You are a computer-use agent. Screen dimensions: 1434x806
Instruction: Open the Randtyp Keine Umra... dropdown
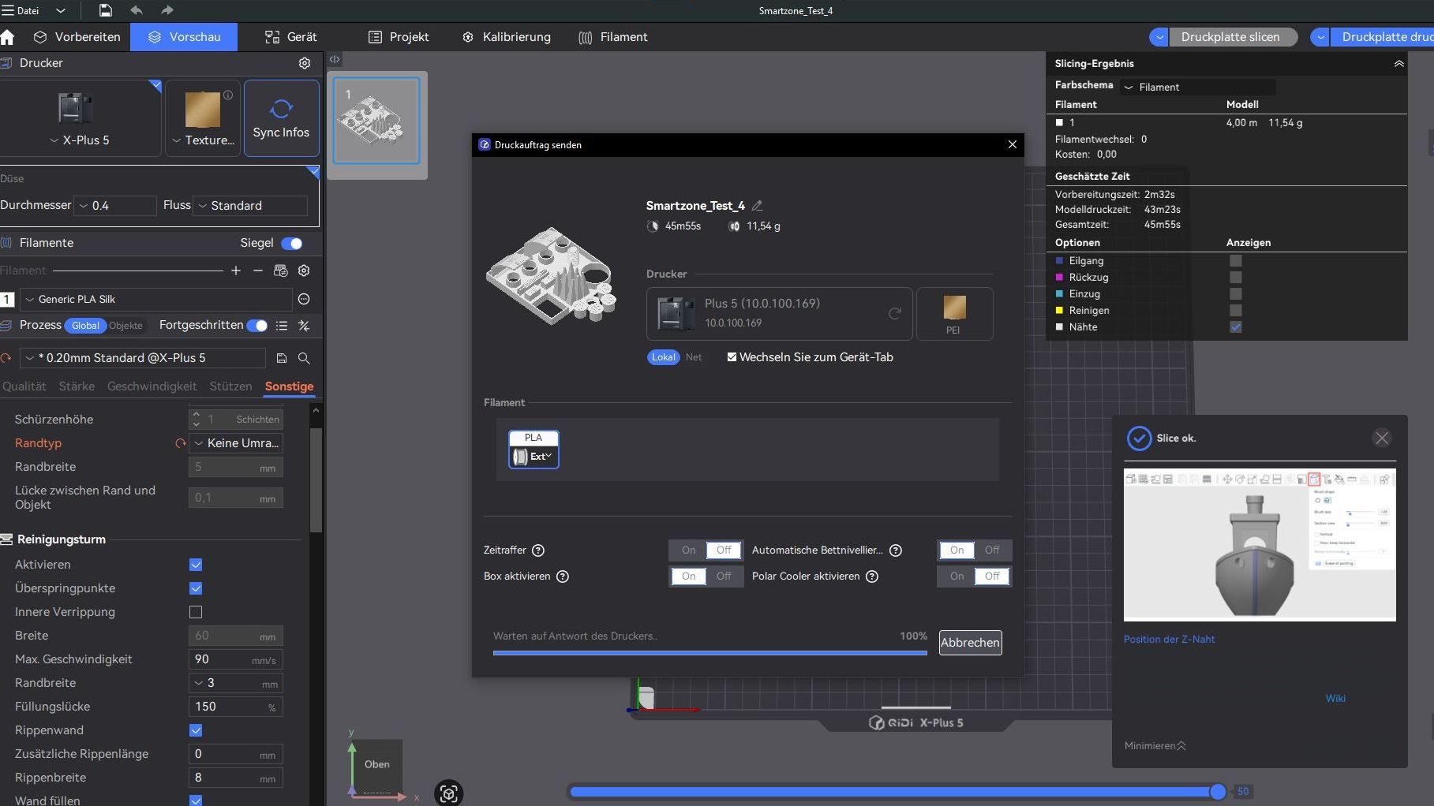[x=236, y=443]
